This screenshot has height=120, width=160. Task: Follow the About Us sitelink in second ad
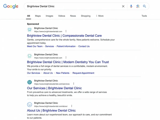tap(48, 73)
